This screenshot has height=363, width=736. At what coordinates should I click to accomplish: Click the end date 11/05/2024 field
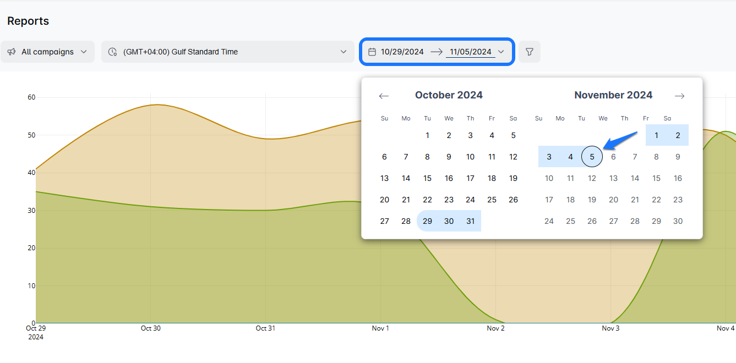[x=470, y=52]
